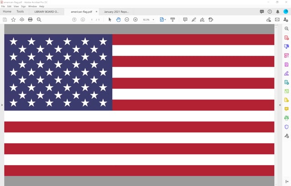This screenshot has width=291, height=186.
Task: Switch to January 2021 Report tab
Action: [x=116, y=12]
